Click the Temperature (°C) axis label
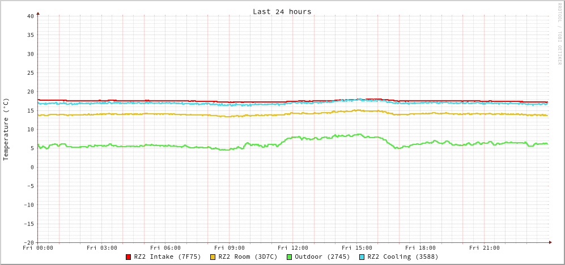 click(x=6, y=129)
